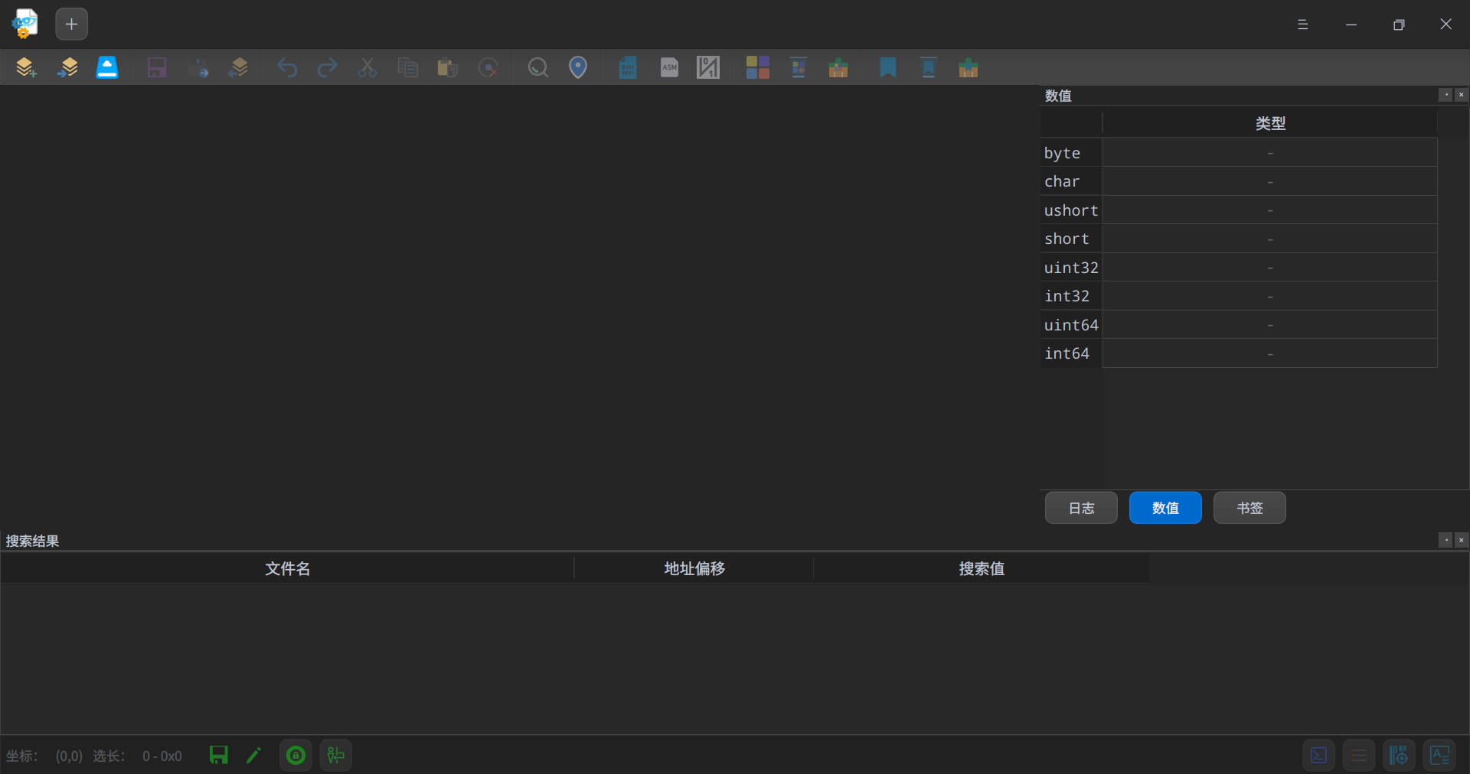1470x774 pixels.
Task: Close the 搜索结果 panel
Action: point(1461,540)
